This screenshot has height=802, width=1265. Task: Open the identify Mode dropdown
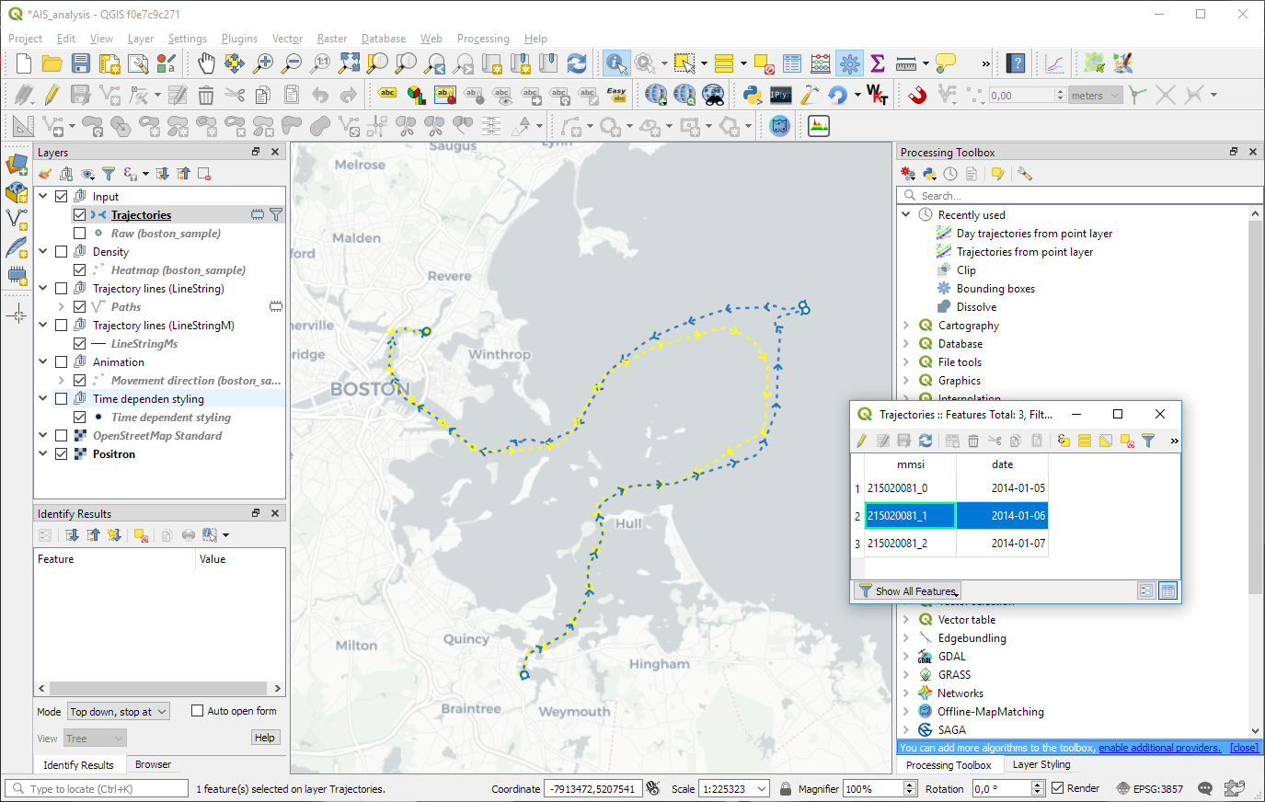(119, 712)
